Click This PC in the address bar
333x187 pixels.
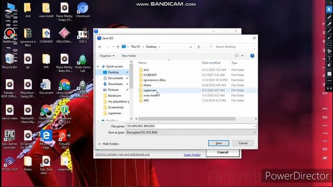coord(135,47)
